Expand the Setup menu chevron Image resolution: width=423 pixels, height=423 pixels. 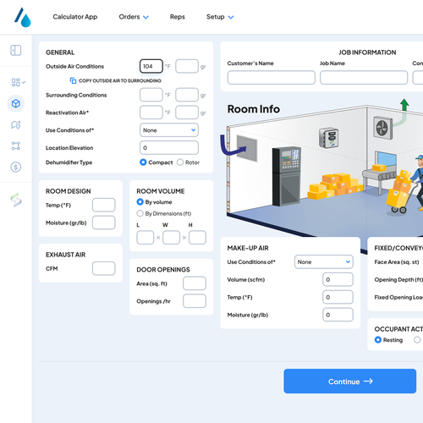pyautogui.click(x=231, y=17)
